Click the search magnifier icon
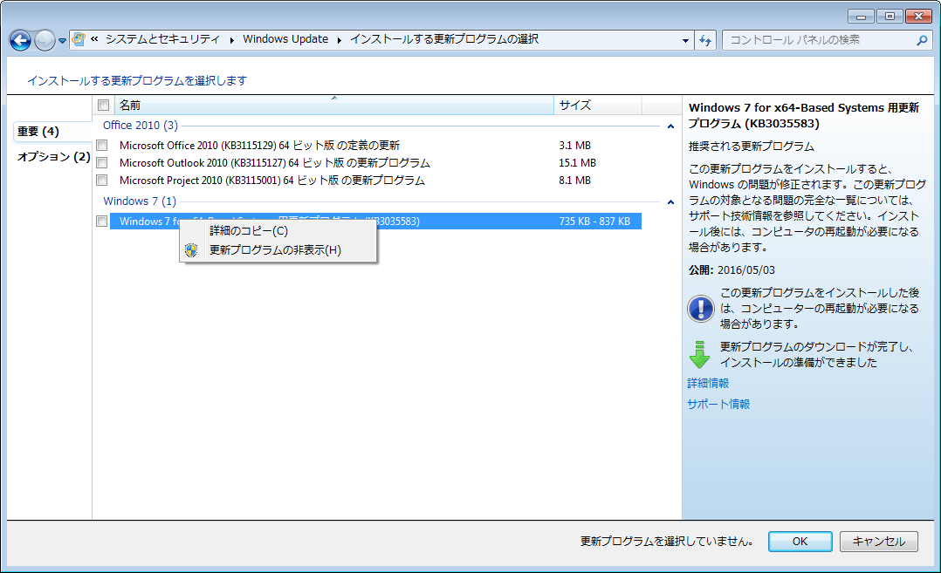 pyautogui.click(x=922, y=40)
